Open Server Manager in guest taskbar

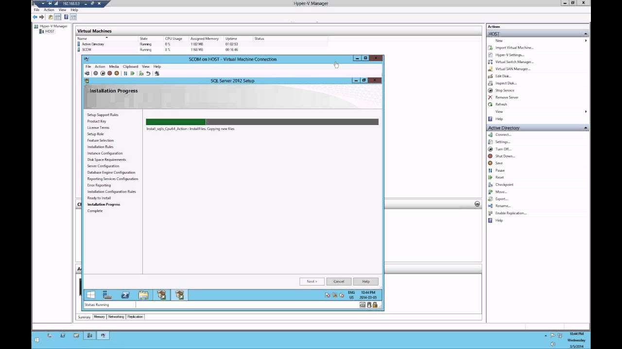pos(107,295)
